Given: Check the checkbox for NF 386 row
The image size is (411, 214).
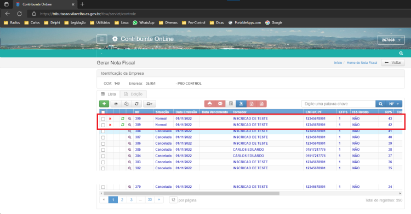Looking at the screenshot, I should click(x=103, y=144).
